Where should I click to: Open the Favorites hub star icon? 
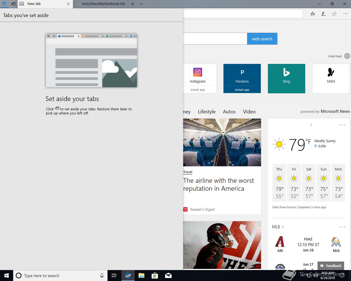313,14
